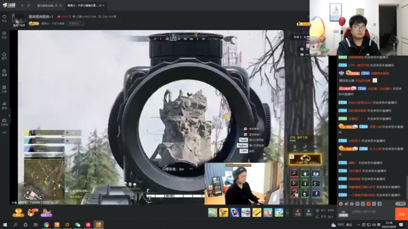Open the backpack button
The image size is (408, 229).
309,213
